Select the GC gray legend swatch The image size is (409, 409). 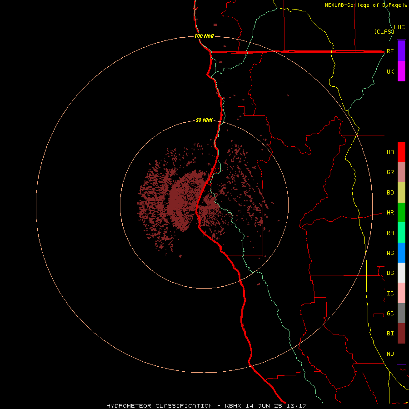401,313
